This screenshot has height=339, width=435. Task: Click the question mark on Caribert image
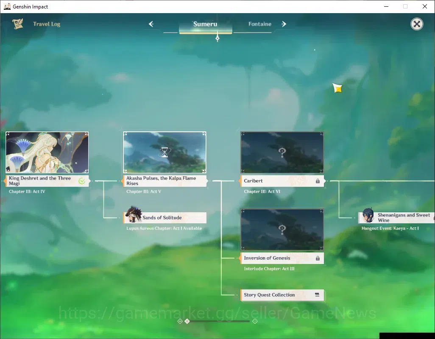pos(282,153)
